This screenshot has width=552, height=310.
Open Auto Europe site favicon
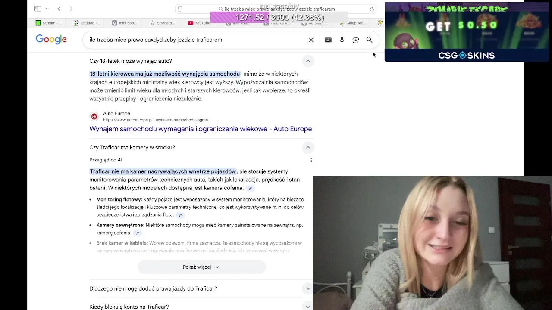[94, 116]
